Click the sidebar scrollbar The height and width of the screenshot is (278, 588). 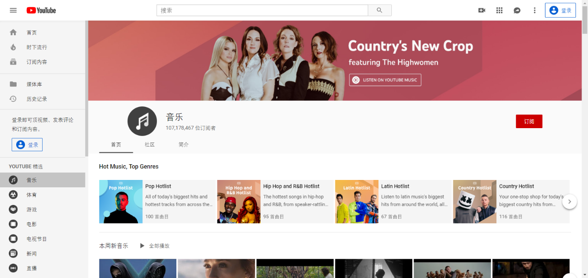point(87,88)
